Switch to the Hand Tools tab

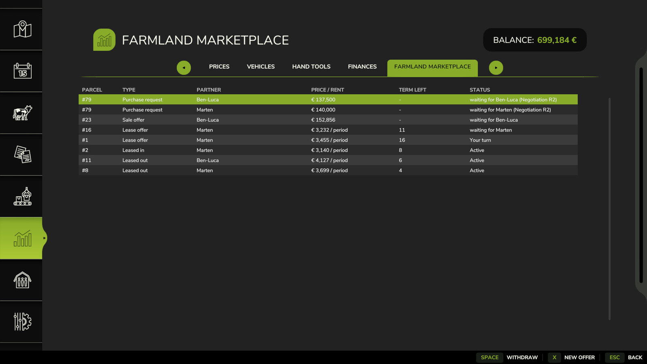311,67
